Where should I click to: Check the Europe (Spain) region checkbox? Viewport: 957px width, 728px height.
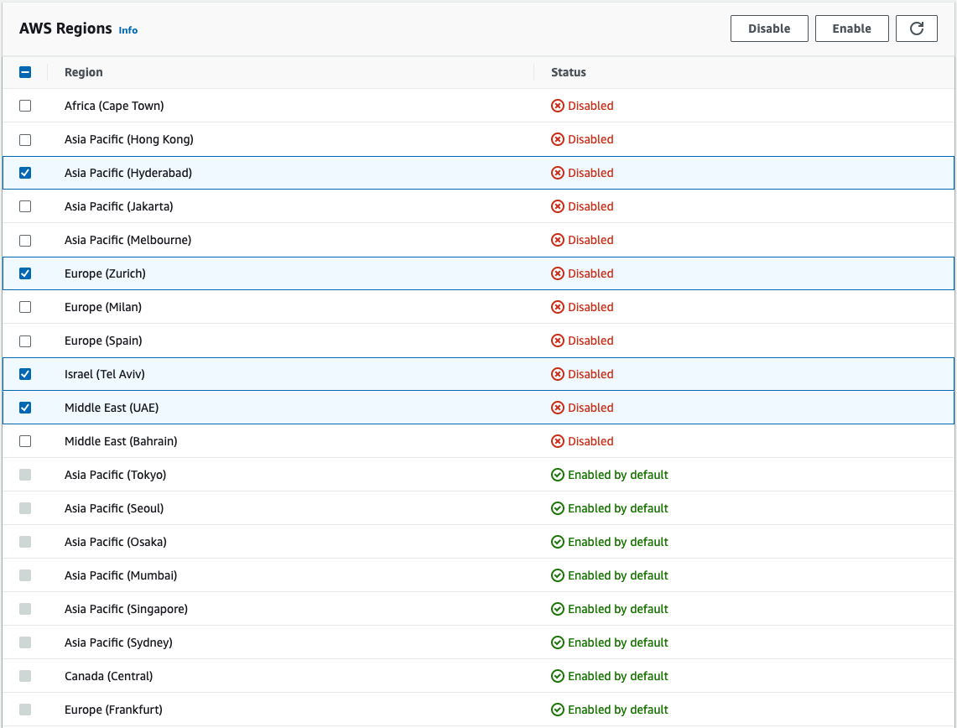tap(25, 341)
